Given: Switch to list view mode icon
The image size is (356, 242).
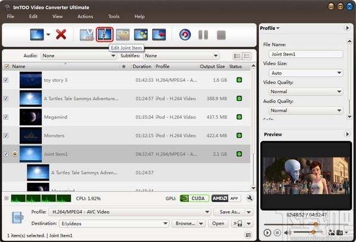Looking at the screenshot, I should [238, 56].
